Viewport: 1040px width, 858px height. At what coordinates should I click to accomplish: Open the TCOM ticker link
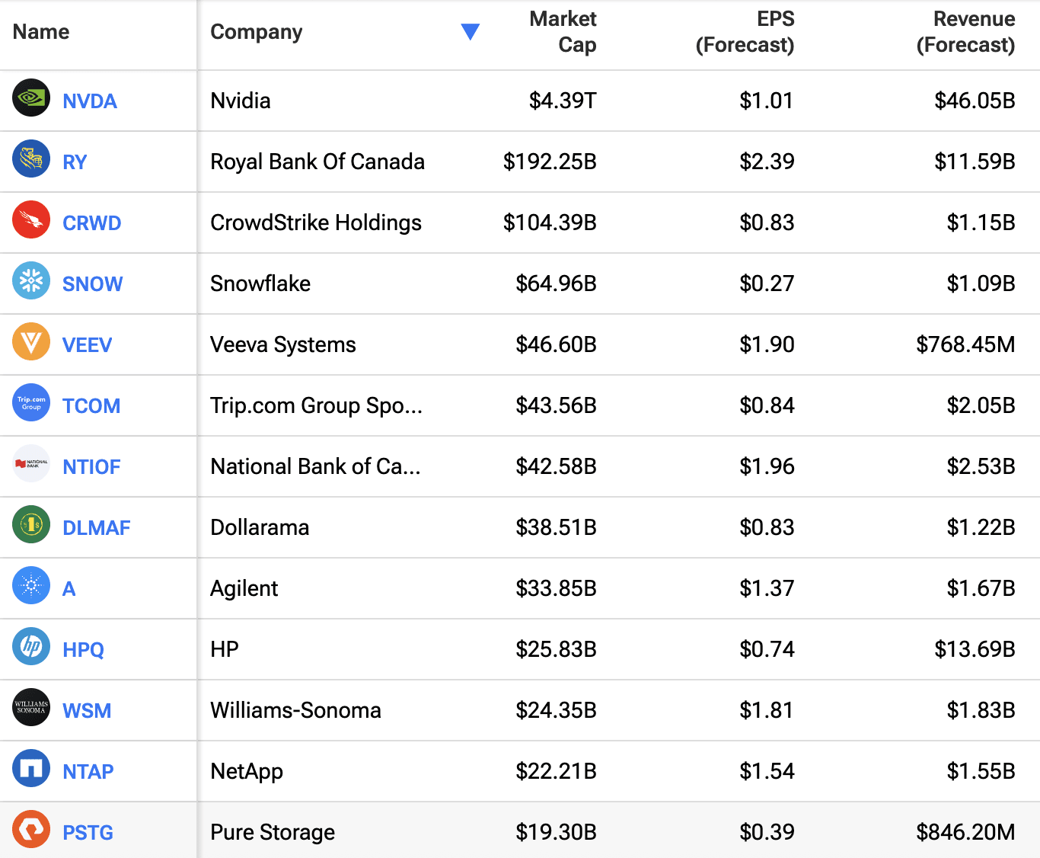pyautogui.click(x=91, y=406)
